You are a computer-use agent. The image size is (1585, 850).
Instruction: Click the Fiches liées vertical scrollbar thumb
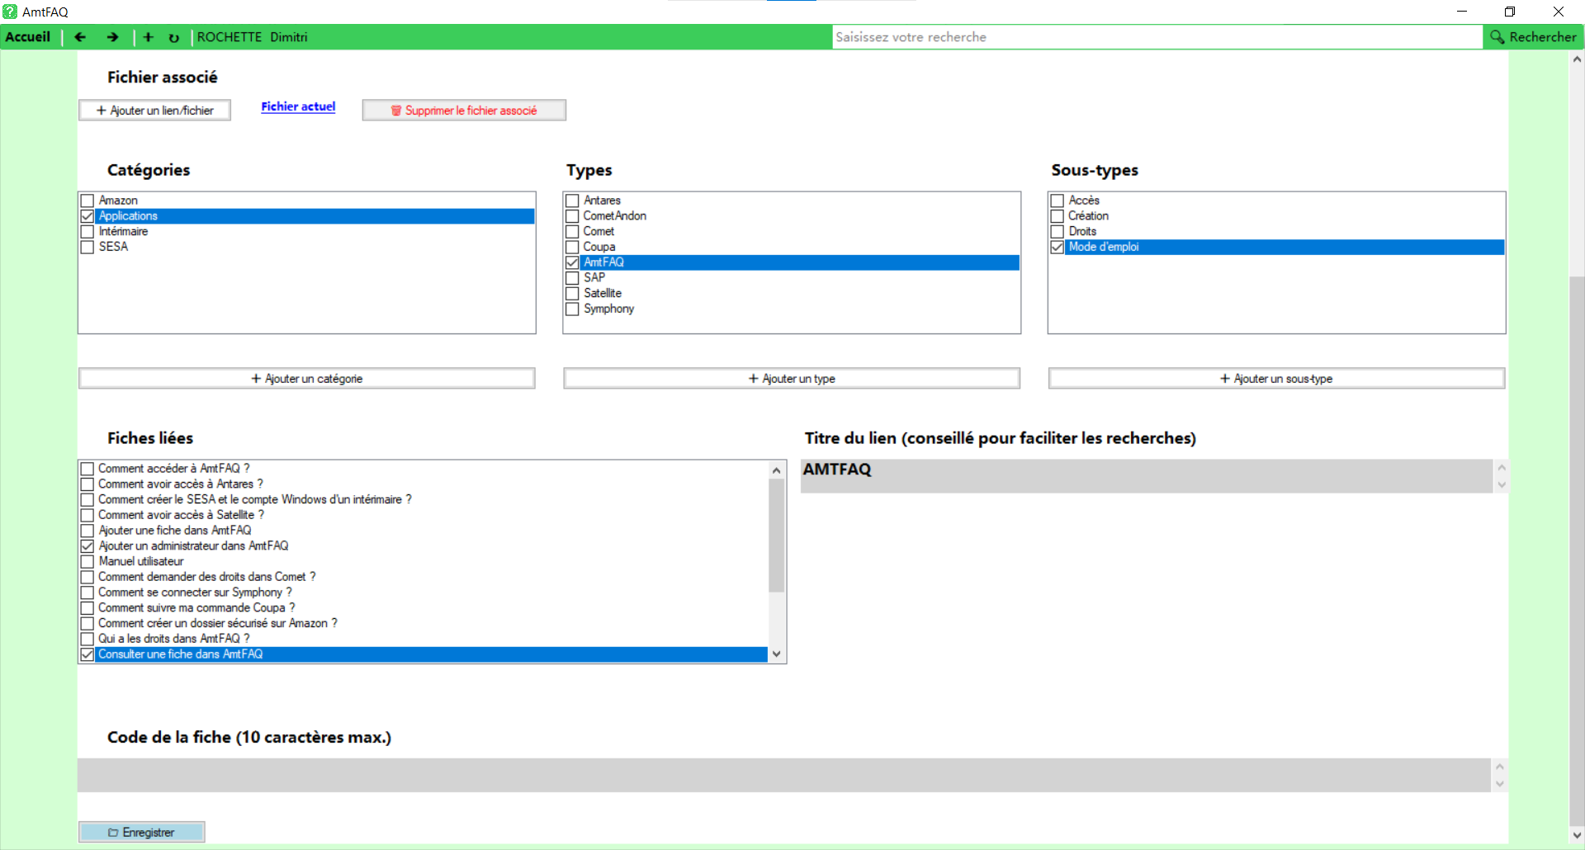coord(776,535)
